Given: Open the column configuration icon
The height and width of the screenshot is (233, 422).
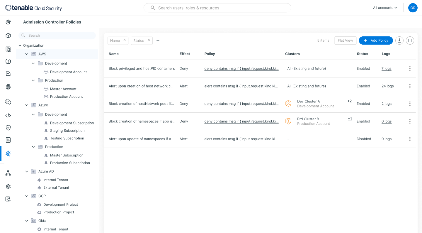Looking at the screenshot, I should [x=410, y=40].
